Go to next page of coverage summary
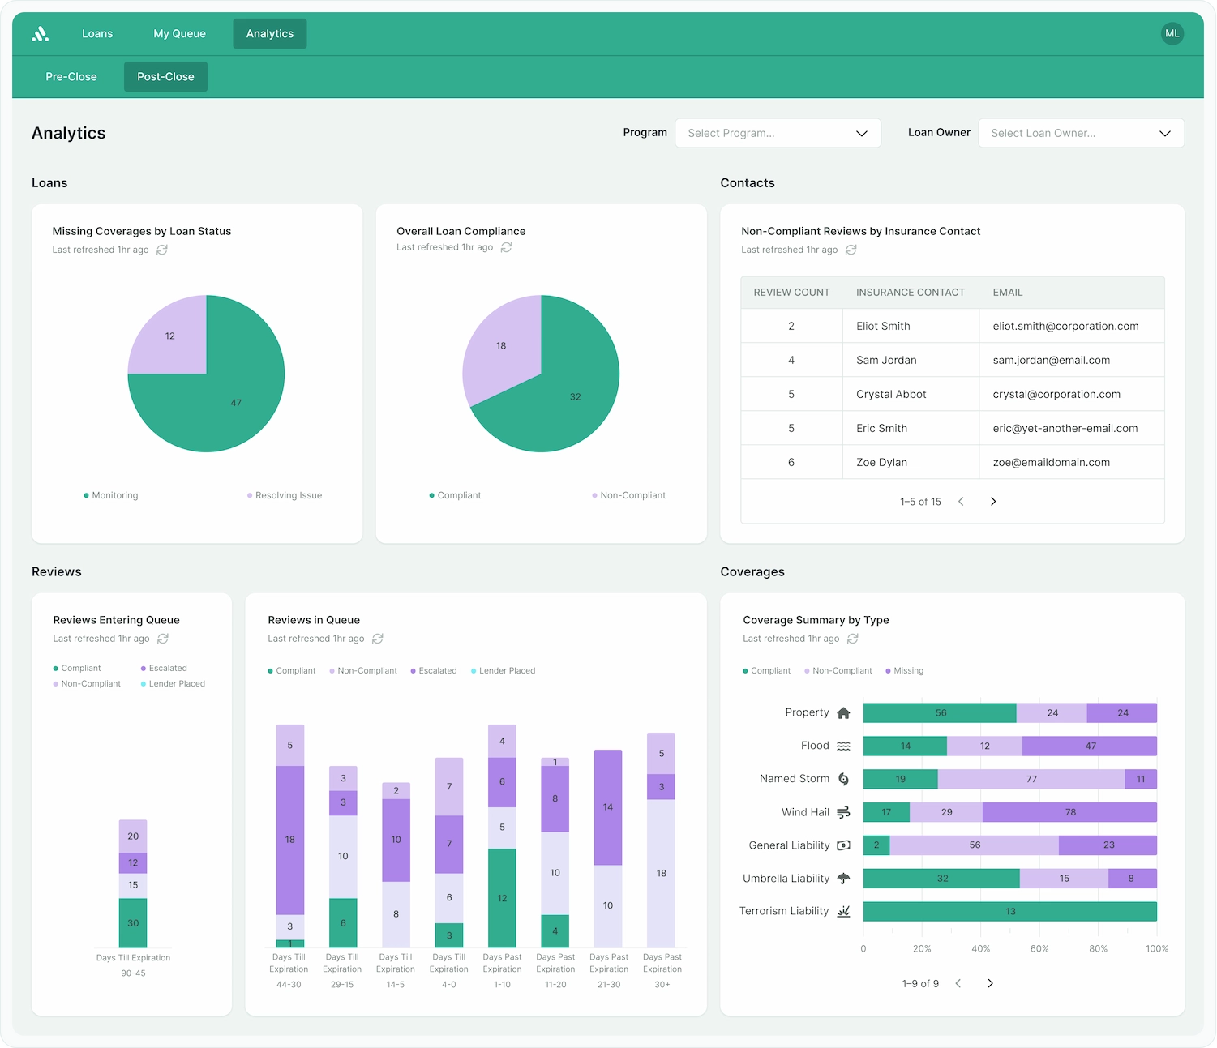 (990, 983)
